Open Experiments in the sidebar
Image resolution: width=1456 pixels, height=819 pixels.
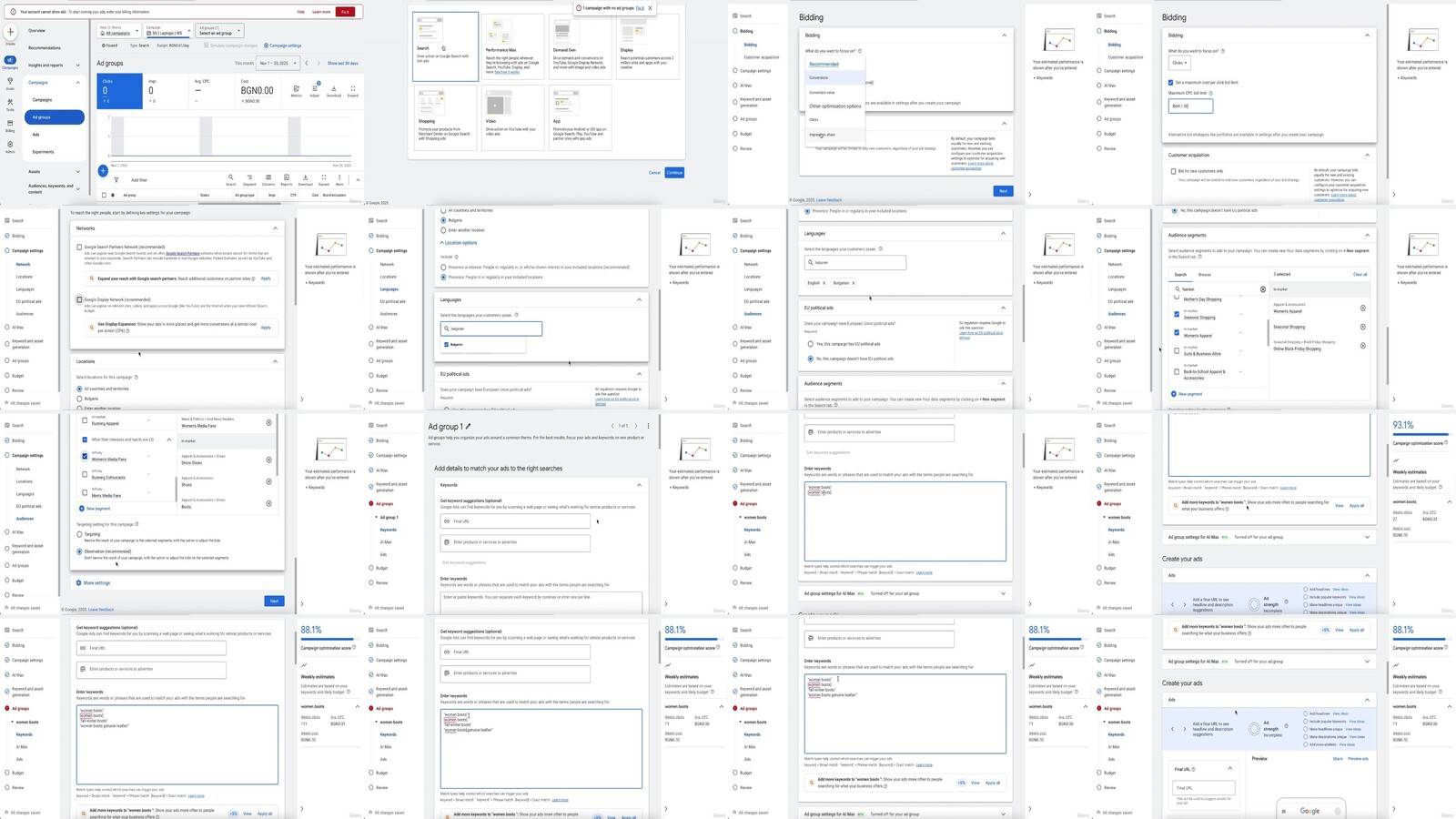pos(43,152)
